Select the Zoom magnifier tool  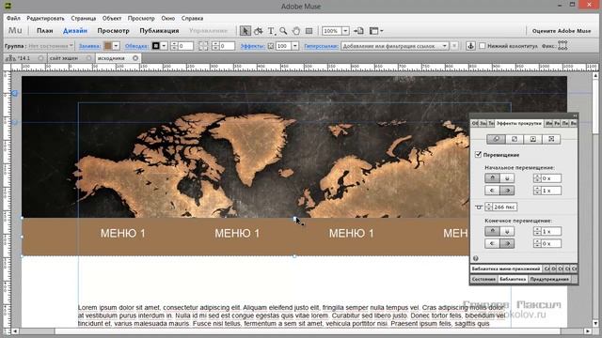283,31
